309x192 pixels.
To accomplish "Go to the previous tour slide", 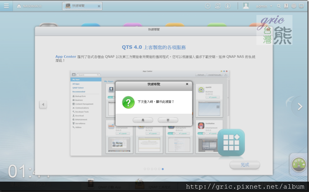I will 43,104.
